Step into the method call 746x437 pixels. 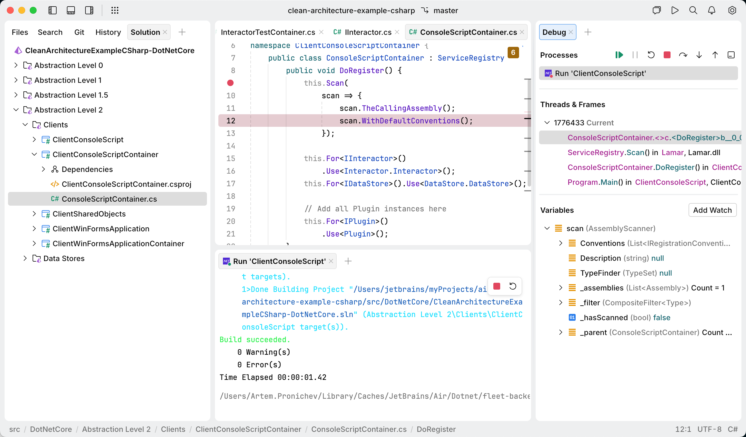(699, 55)
